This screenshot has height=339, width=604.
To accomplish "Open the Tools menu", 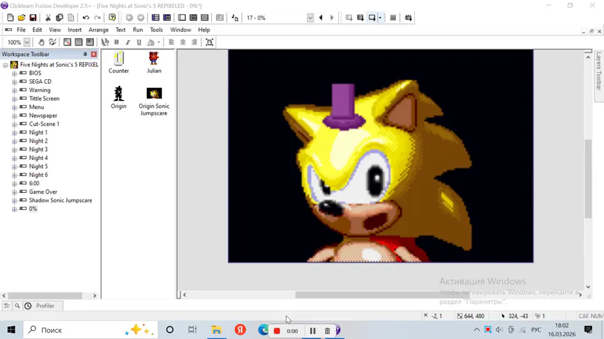I will point(156,29).
